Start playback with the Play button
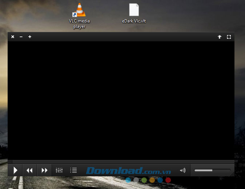Screen dimensions: 245x189 pos(15,170)
